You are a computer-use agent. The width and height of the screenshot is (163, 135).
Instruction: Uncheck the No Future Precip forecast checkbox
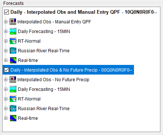6,70
